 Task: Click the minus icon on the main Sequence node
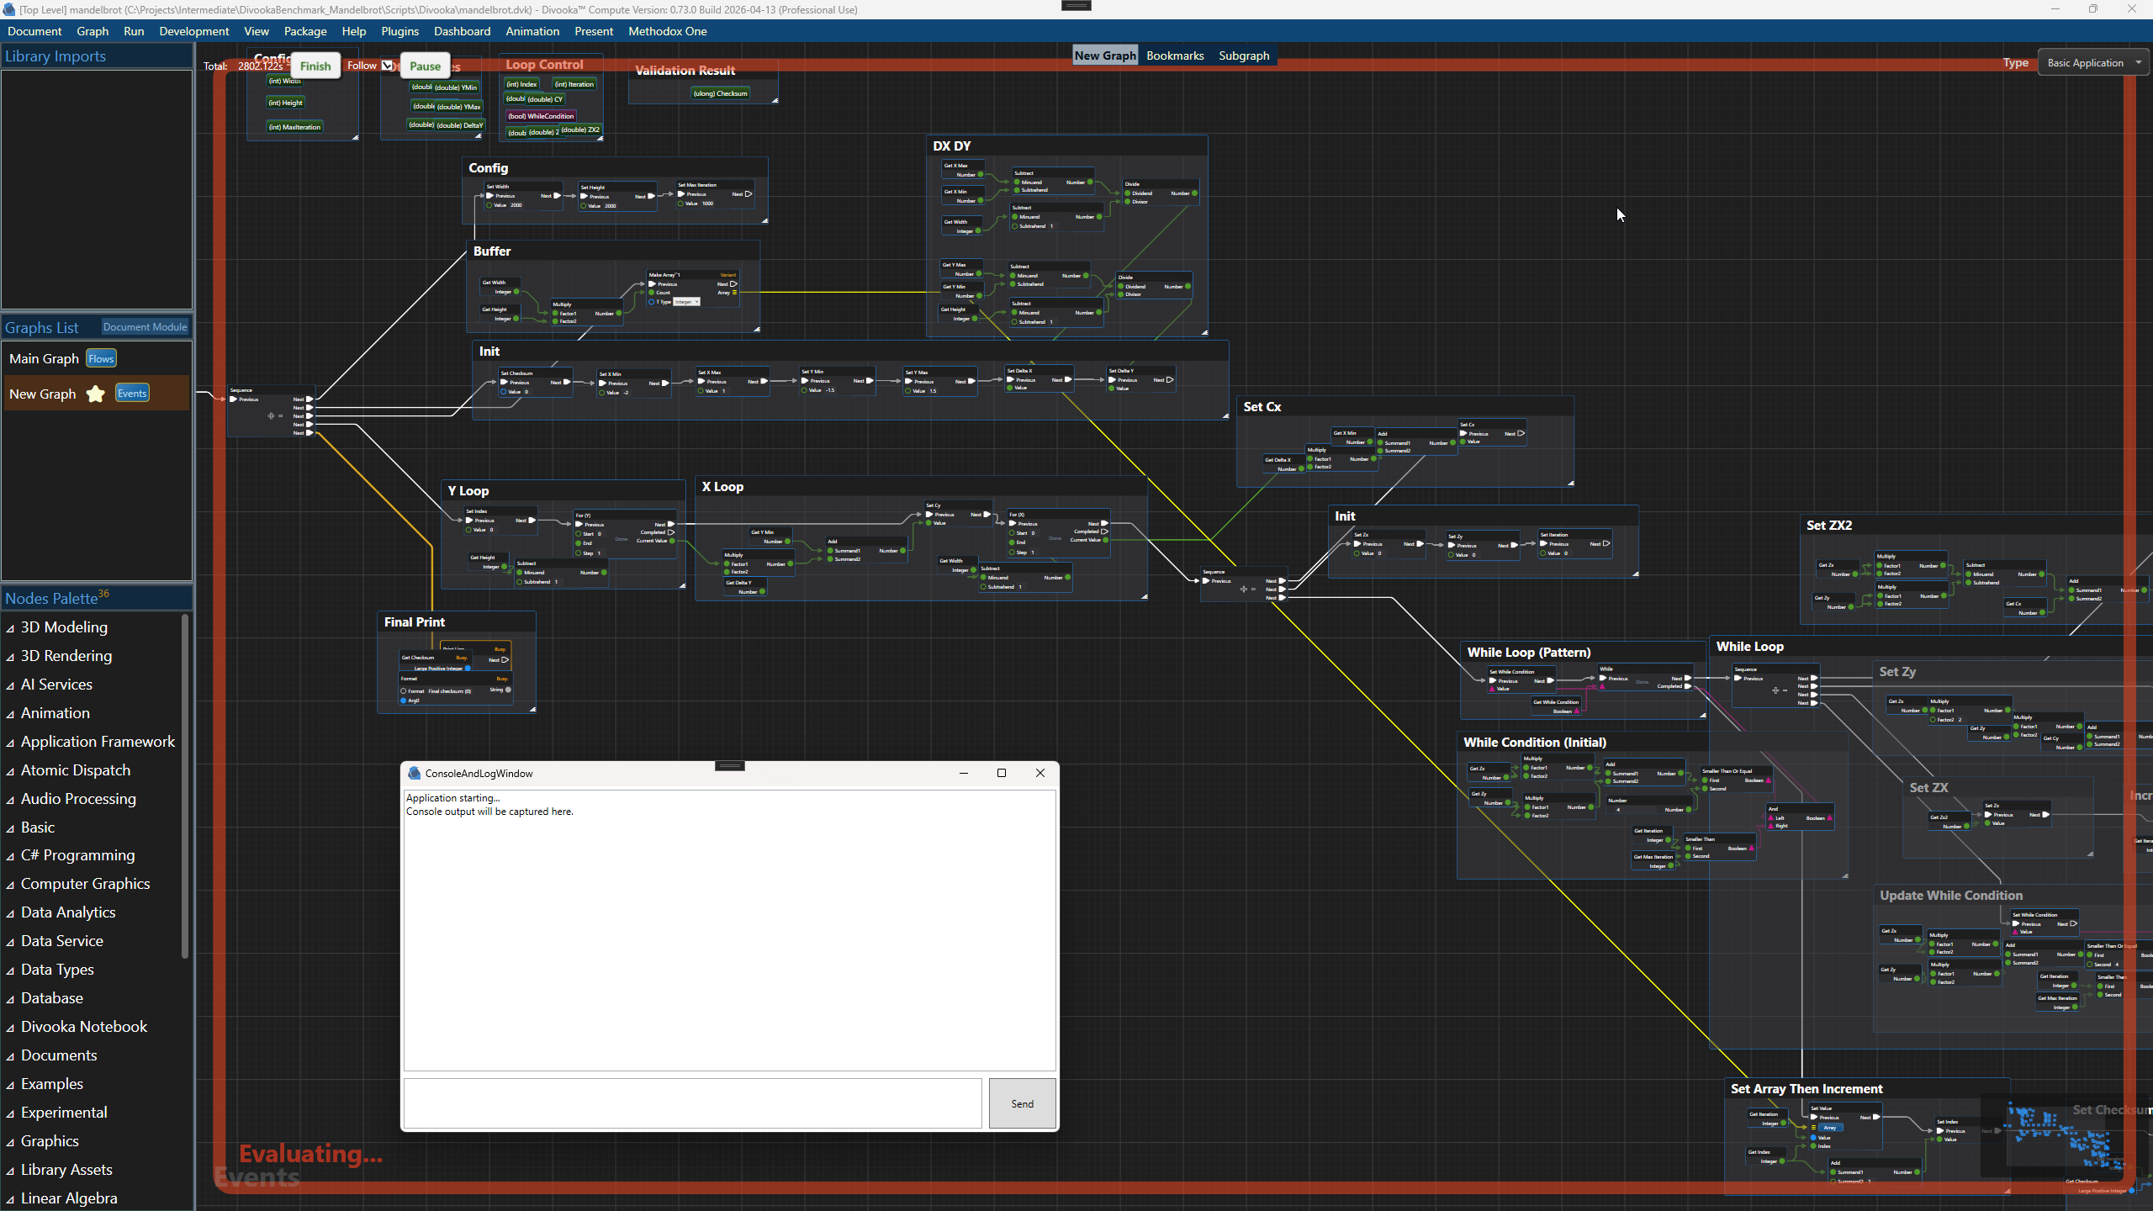(281, 415)
